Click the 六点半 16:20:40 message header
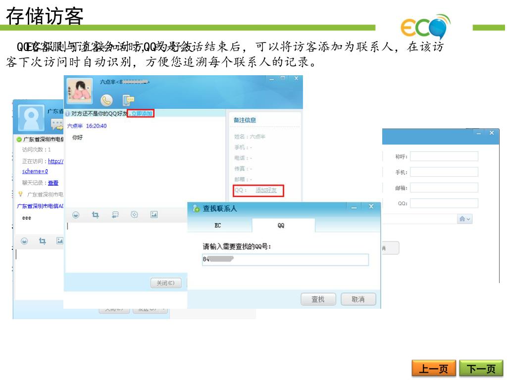The height and width of the screenshot is (380, 507). tap(87, 126)
